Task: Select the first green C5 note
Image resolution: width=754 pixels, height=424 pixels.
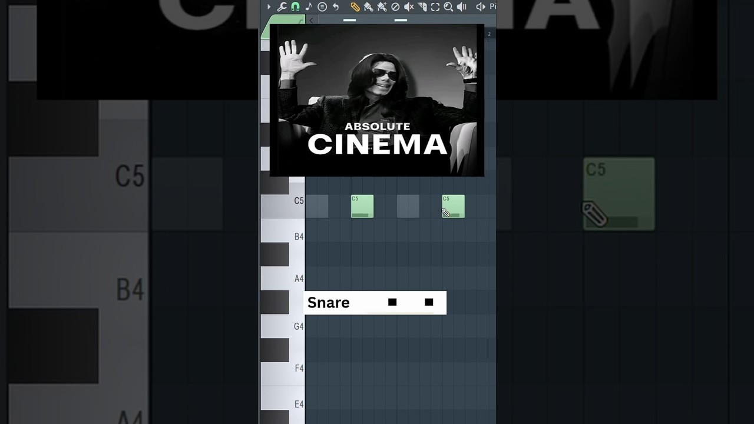Action: (x=362, y=206)
